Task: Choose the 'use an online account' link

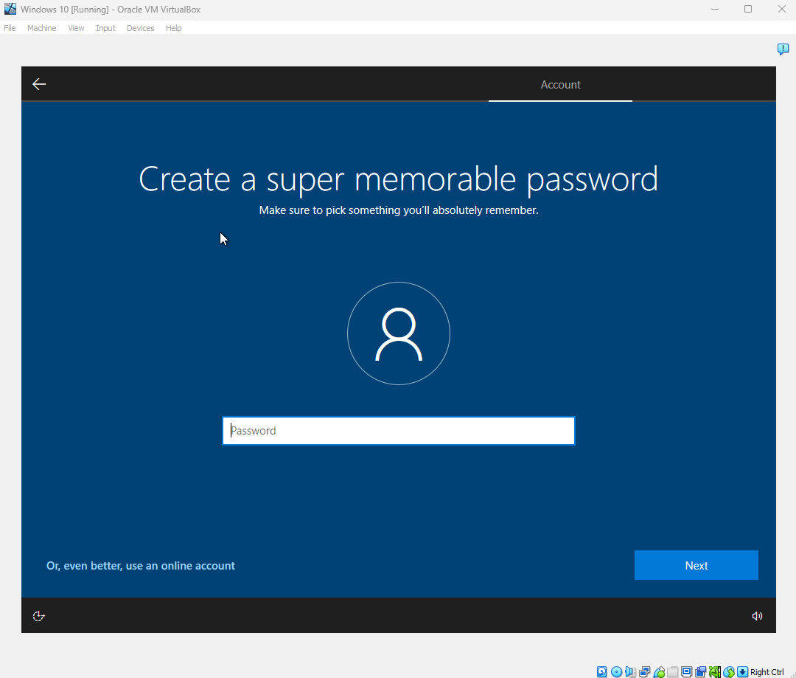Action: click(x=141, y=566)
